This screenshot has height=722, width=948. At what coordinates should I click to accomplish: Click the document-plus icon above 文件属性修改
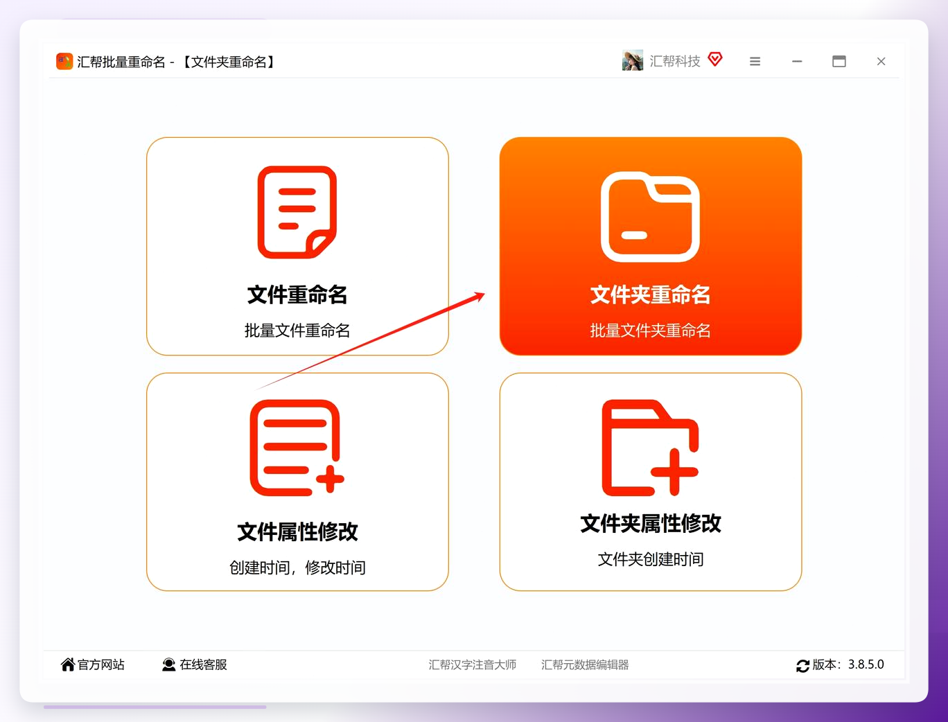coord(297,448)
